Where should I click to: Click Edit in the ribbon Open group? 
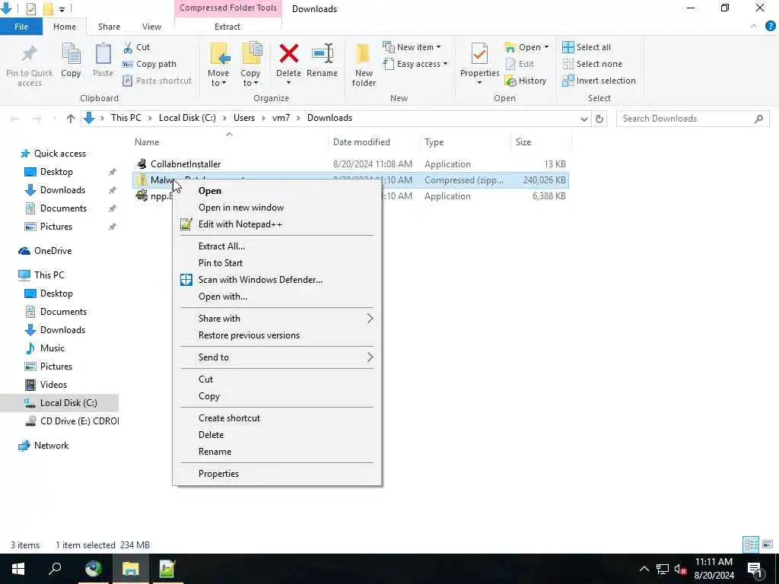tap(520, 64)
